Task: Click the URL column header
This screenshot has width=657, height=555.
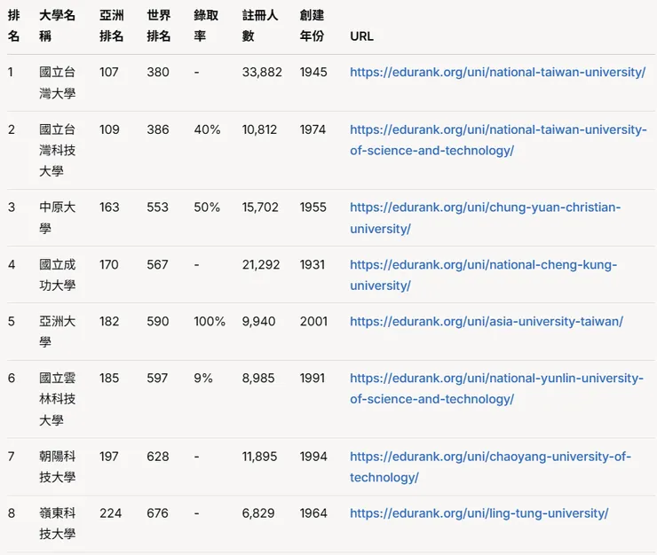Action: [x=361, y=36]
